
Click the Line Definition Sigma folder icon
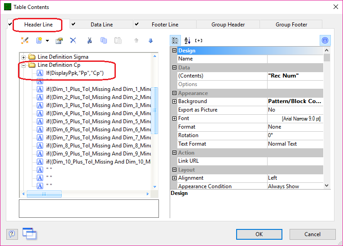[32, 57]
